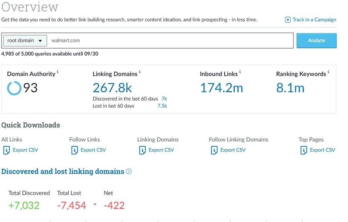The width and height of the screenshot is (348, 222).
Task: Click the 7k discovered in last 60 days link
Action: click(164, 99)
